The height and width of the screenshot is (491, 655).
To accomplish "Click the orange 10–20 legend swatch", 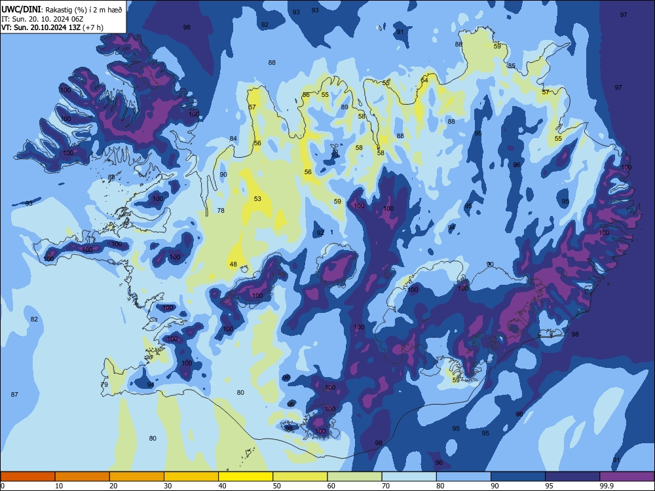I will 83,477.
